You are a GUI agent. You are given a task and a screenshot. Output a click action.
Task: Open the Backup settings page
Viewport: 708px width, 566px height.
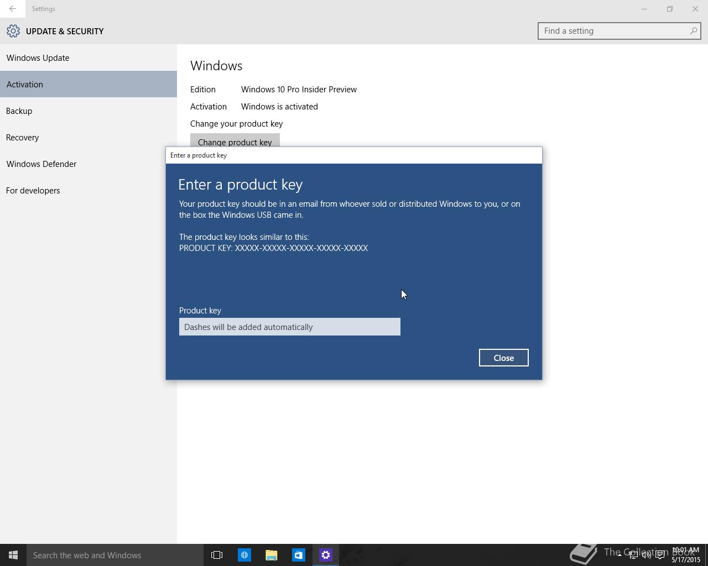[x=88, y=111]
